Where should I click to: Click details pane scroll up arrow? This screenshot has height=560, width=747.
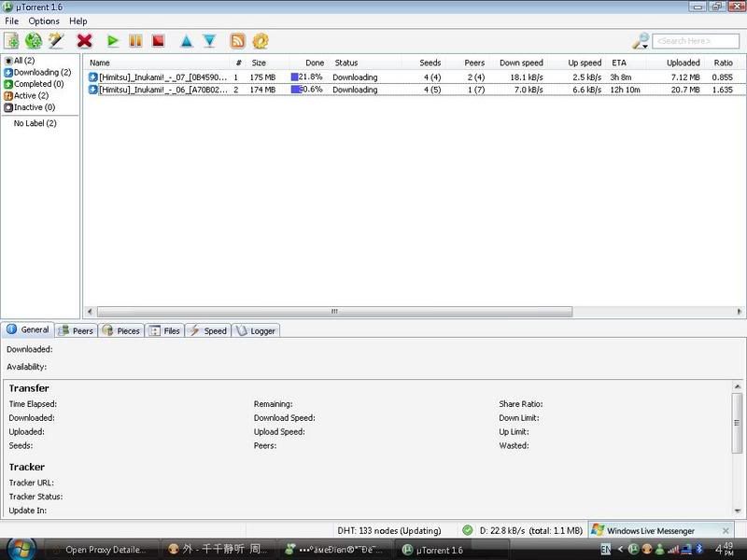click(737, 386)
